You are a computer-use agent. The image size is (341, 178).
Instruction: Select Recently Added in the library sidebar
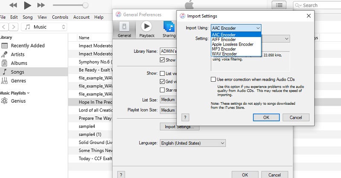pos(28,46)
